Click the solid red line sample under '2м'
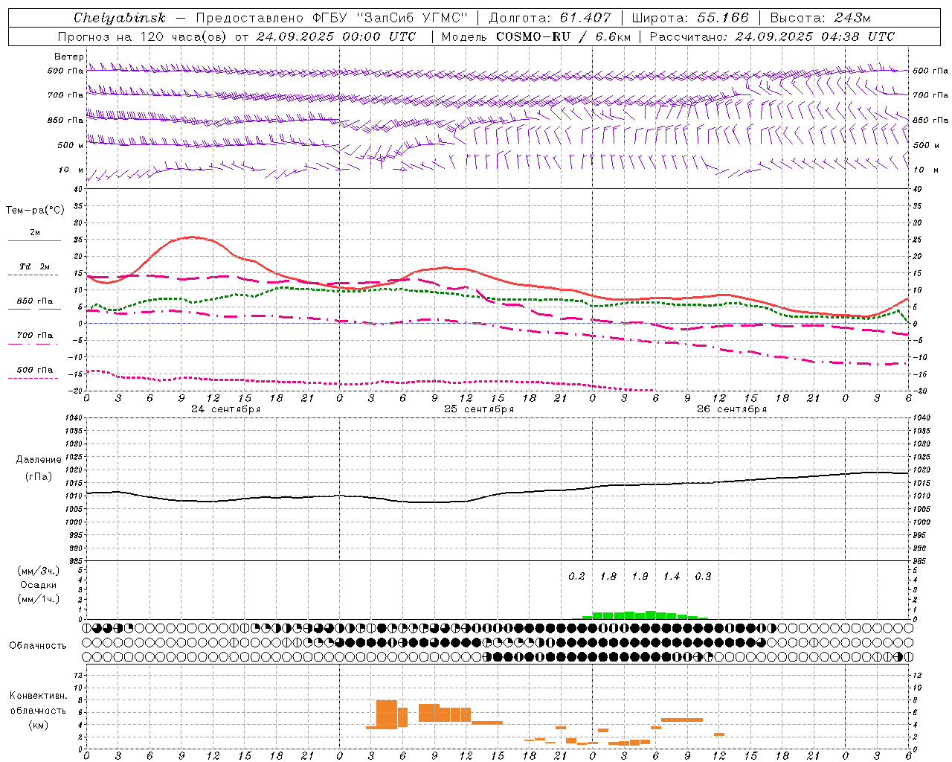The width and height of the screenshot is (952, 762). [x=34, y=241]
